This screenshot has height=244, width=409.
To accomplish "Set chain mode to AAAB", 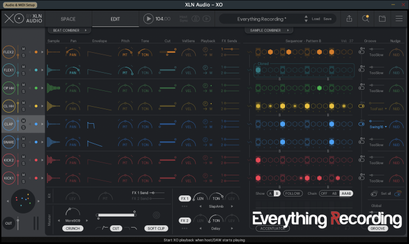I will (346, 194).
